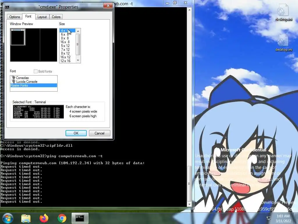Choose 8 x 12 font size
Viewport: 298px width, 224px height.
68,53
